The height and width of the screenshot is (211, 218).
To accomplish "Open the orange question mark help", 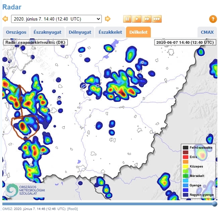I will coord(213,19).
